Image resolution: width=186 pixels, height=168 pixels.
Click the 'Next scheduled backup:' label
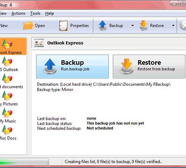pos(59,128)
